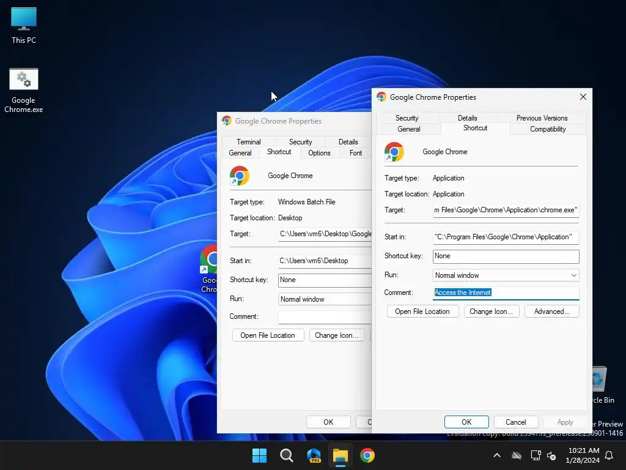The image size is (626, 470).
Task: Click the Comment field containing Access the Internet
Action: [x=506, y=293]
